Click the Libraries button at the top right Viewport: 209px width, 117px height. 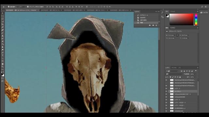[x=204, y=12]
